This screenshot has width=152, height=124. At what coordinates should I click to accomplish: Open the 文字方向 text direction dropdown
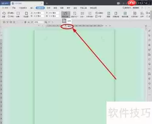90,14
